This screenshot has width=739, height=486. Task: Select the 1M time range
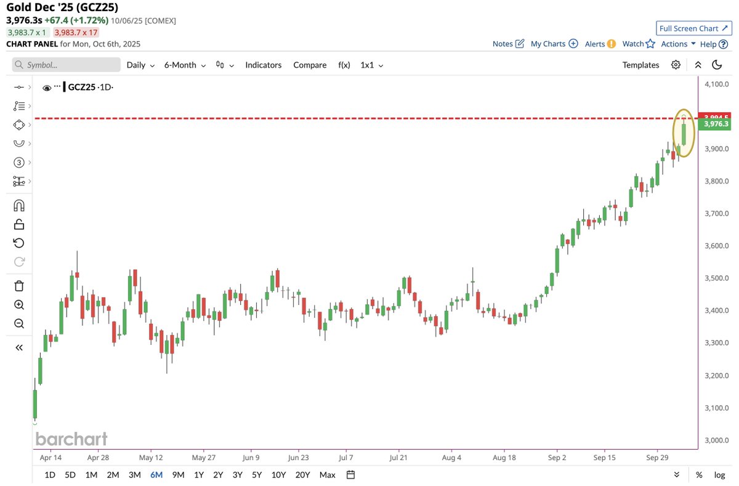pos(91,475)
